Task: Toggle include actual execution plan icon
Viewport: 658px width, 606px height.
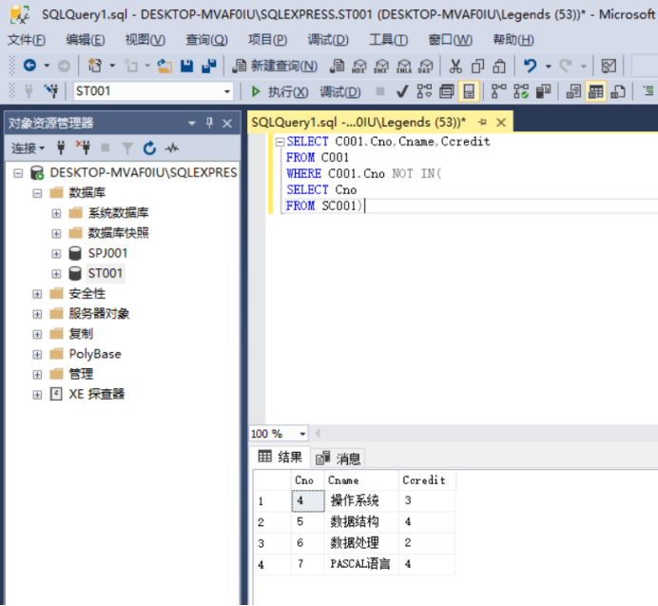Action: (x=498, y=91)
